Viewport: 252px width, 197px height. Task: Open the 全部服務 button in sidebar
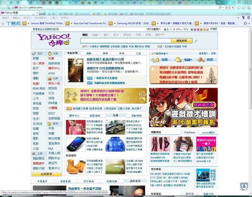(x=46, y=174)
